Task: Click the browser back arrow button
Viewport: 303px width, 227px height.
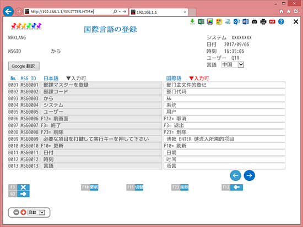Action: point(8,12)
